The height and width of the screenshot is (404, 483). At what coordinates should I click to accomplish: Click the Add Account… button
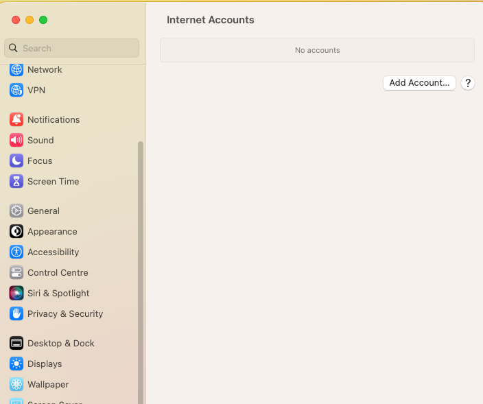pos(419,83)
